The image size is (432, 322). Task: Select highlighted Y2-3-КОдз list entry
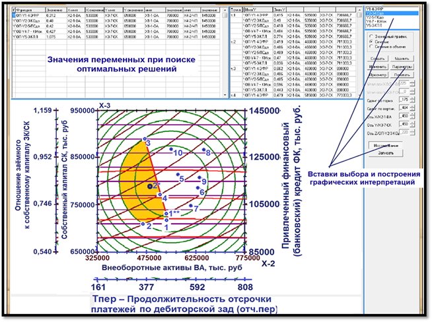pos(392,13)
